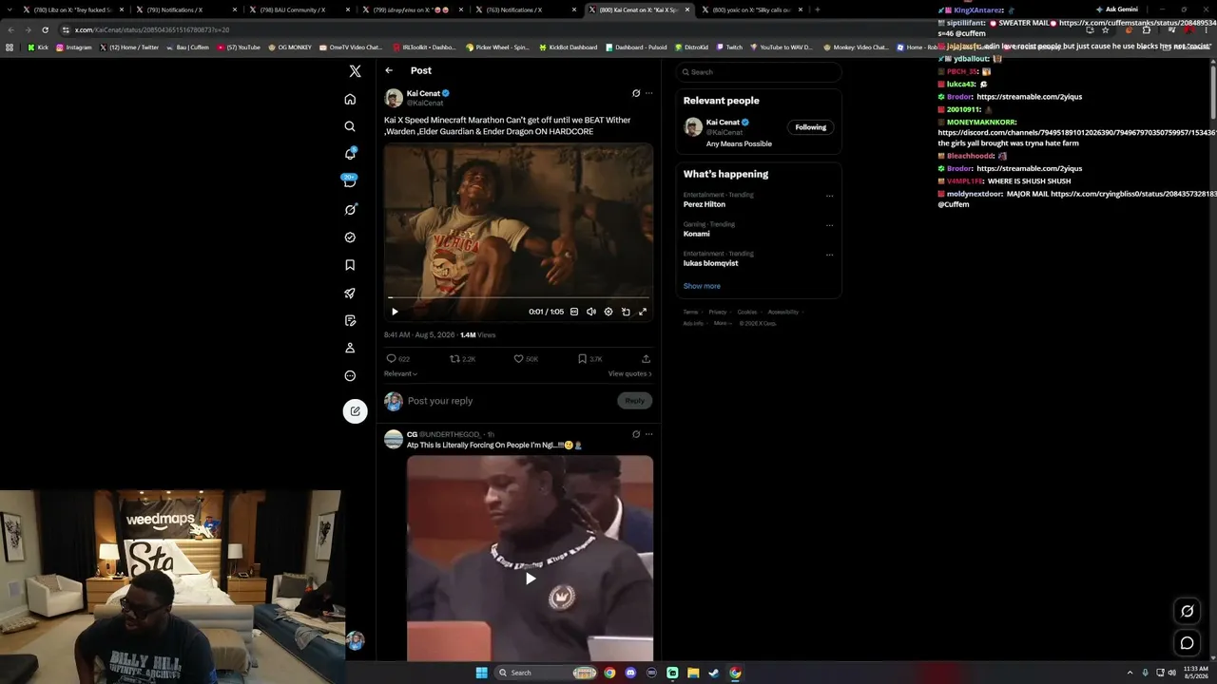This screenshot has width=1217, height=684.
Task: Toggle video captions
Action: coord(574,312)
